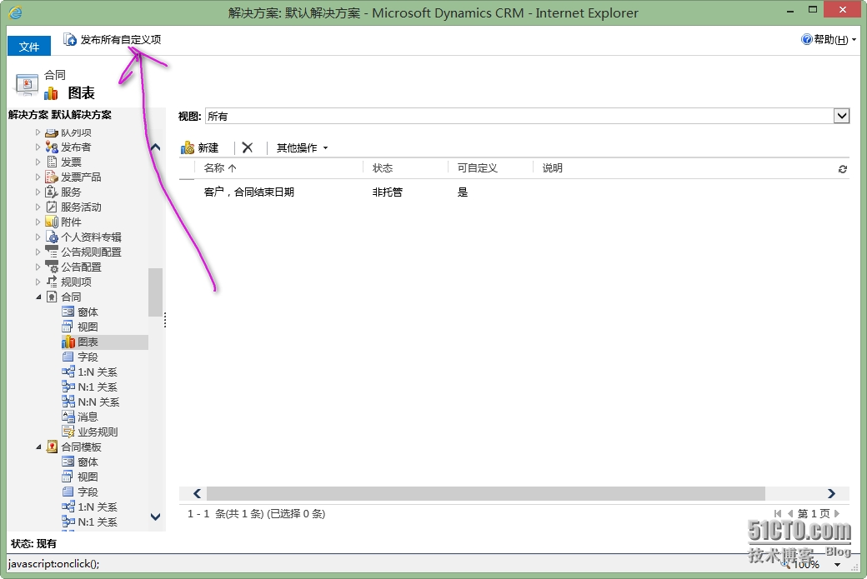
Task: Click the Internet Explorer logo icon
Action: coord(16,12)
